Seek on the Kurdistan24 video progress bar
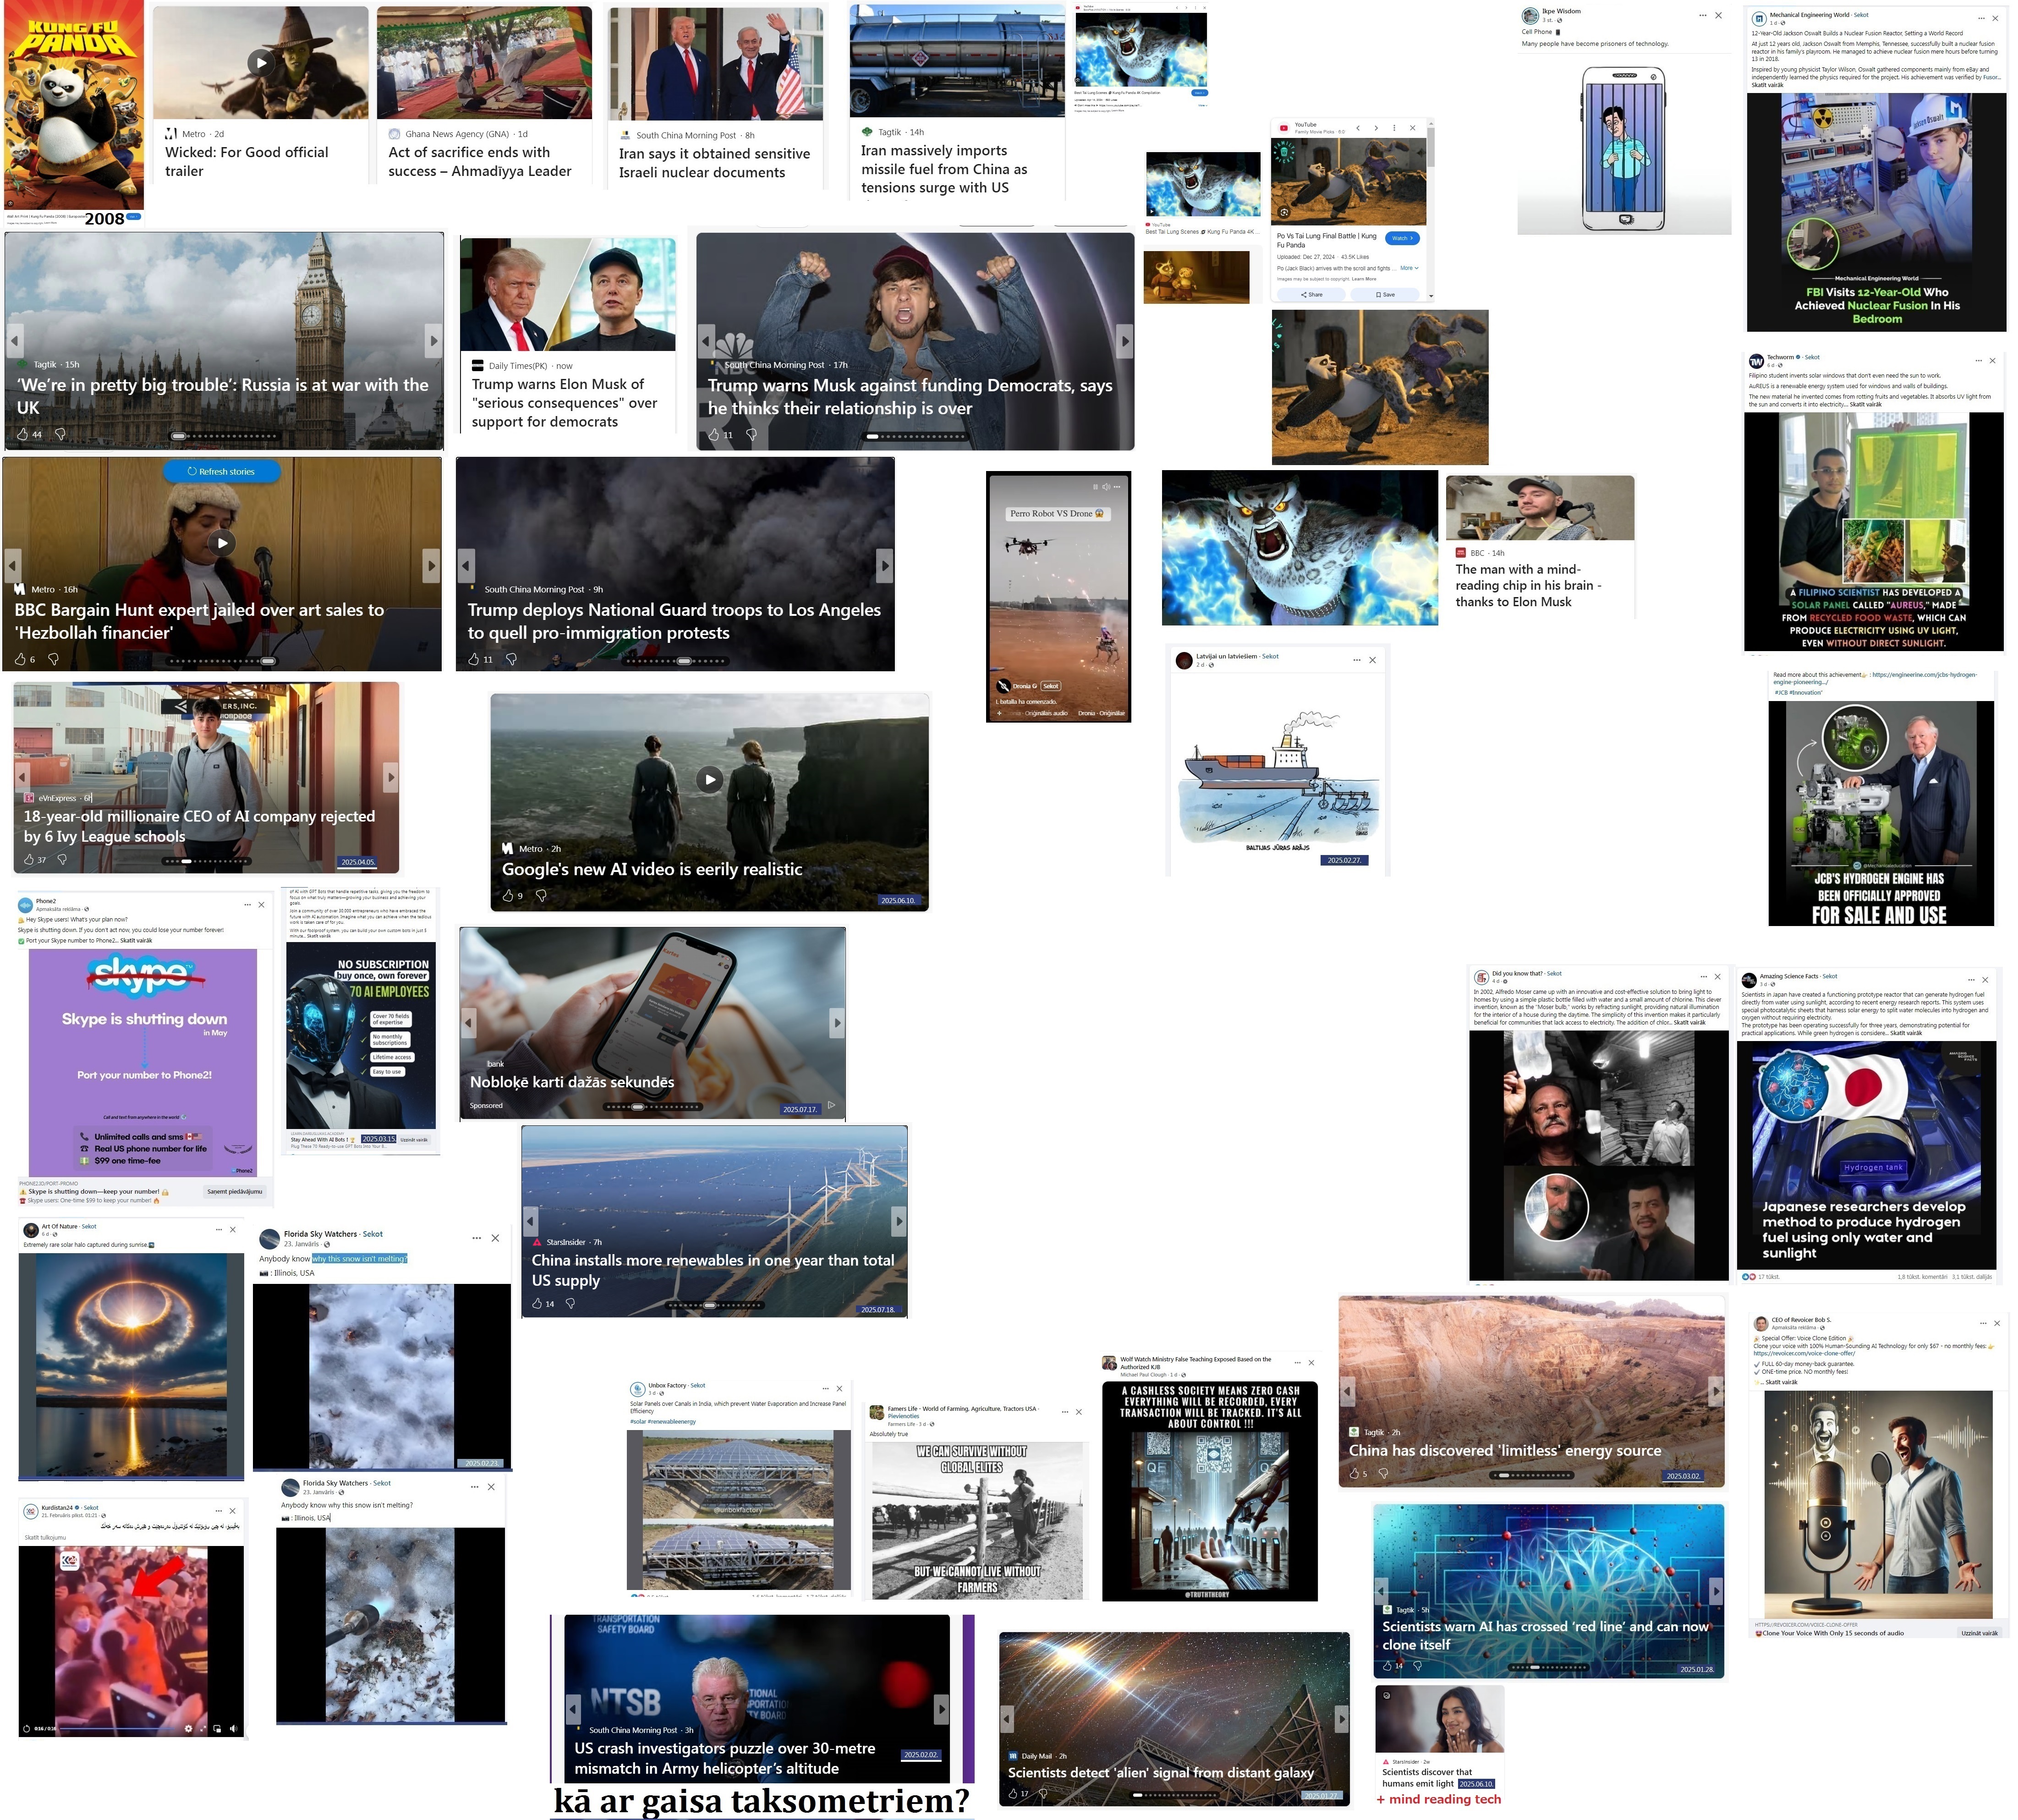The width and height of the screenshot is (2018, 1820). tap(117, 1729)
